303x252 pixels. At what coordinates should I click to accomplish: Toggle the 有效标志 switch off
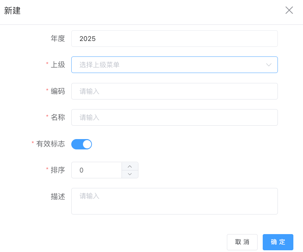(x=82, y=144)
